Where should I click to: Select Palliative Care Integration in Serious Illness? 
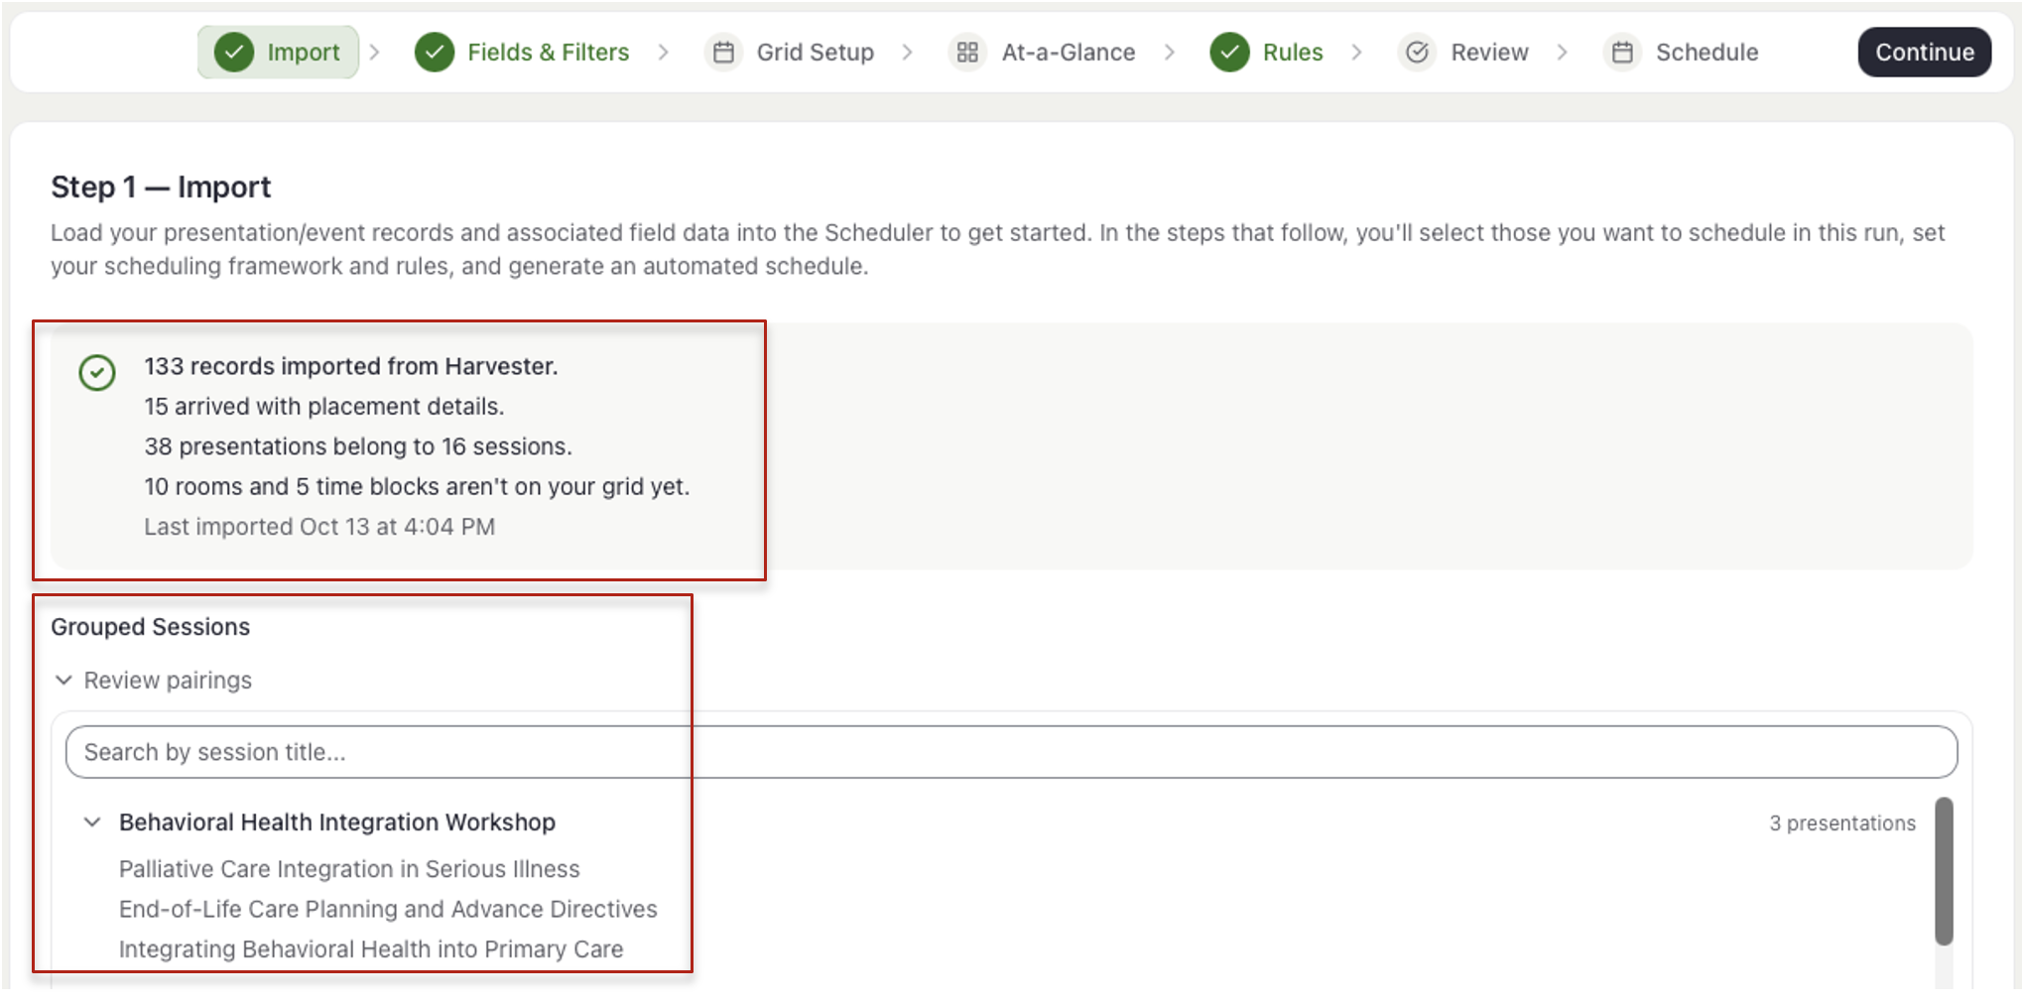tap(349, 869)
